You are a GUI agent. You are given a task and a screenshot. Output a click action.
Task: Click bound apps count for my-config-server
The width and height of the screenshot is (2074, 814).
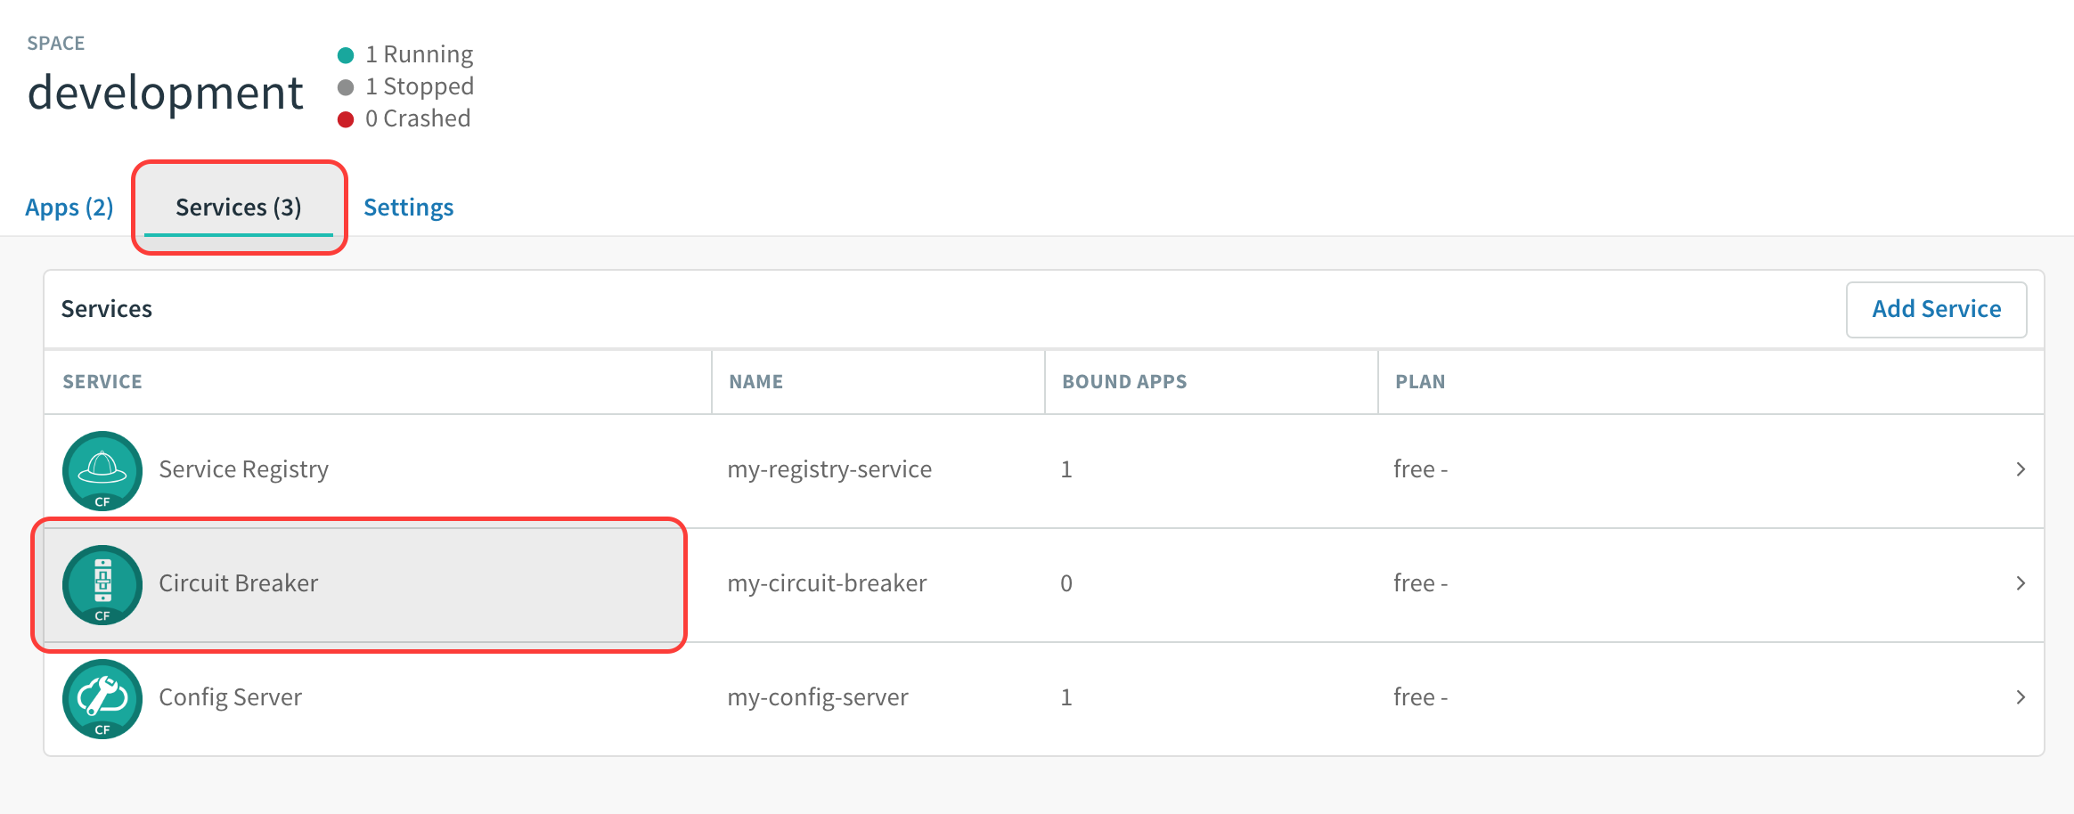tap(1066, 697)
